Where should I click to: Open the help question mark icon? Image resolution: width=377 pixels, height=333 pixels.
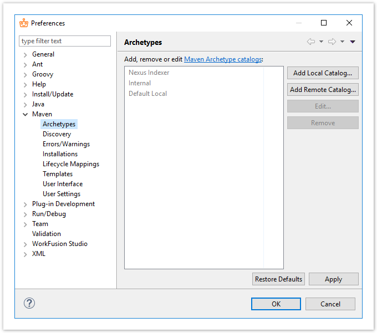[29, 303]
